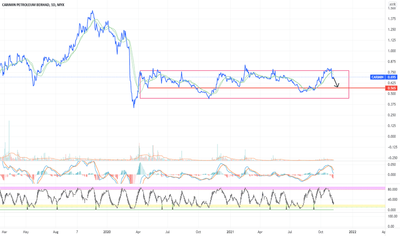The image size is (400, 236).
Task: Click the Mar label on time axis
Action: [x=4, y=232]
